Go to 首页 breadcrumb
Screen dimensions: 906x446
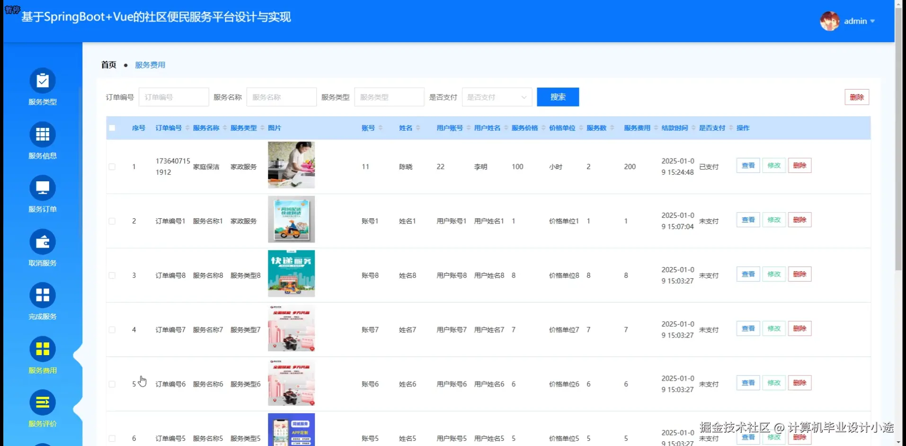pos(109,65)
